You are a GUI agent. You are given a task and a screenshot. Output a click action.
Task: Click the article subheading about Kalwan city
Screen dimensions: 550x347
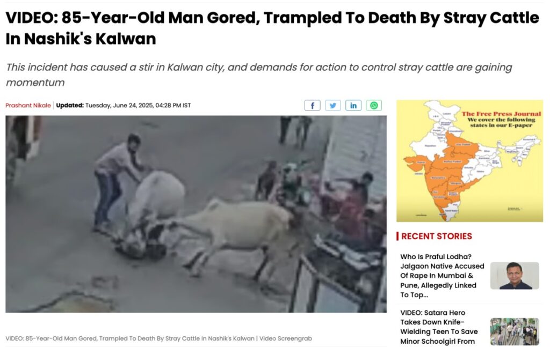[259, 75]
